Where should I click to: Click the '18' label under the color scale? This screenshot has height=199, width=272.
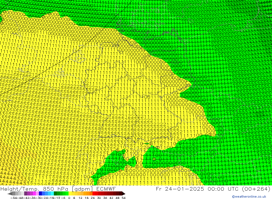[x=86, y=198]
